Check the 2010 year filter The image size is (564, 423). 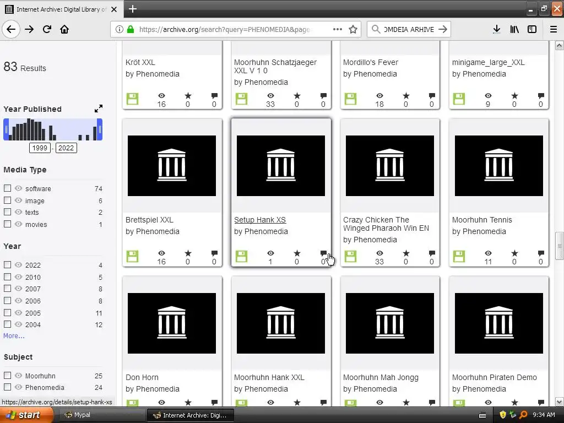coord(7,276)
